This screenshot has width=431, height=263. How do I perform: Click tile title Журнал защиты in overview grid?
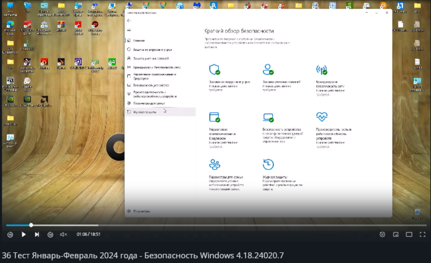click(x=275, y=177)
